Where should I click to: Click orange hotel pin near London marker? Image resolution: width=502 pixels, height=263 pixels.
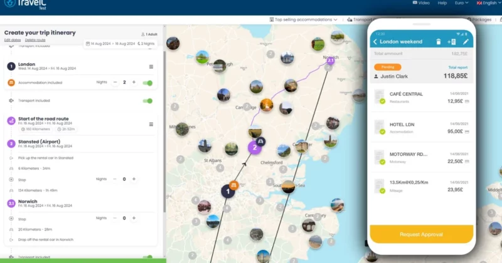pos(233,185)
